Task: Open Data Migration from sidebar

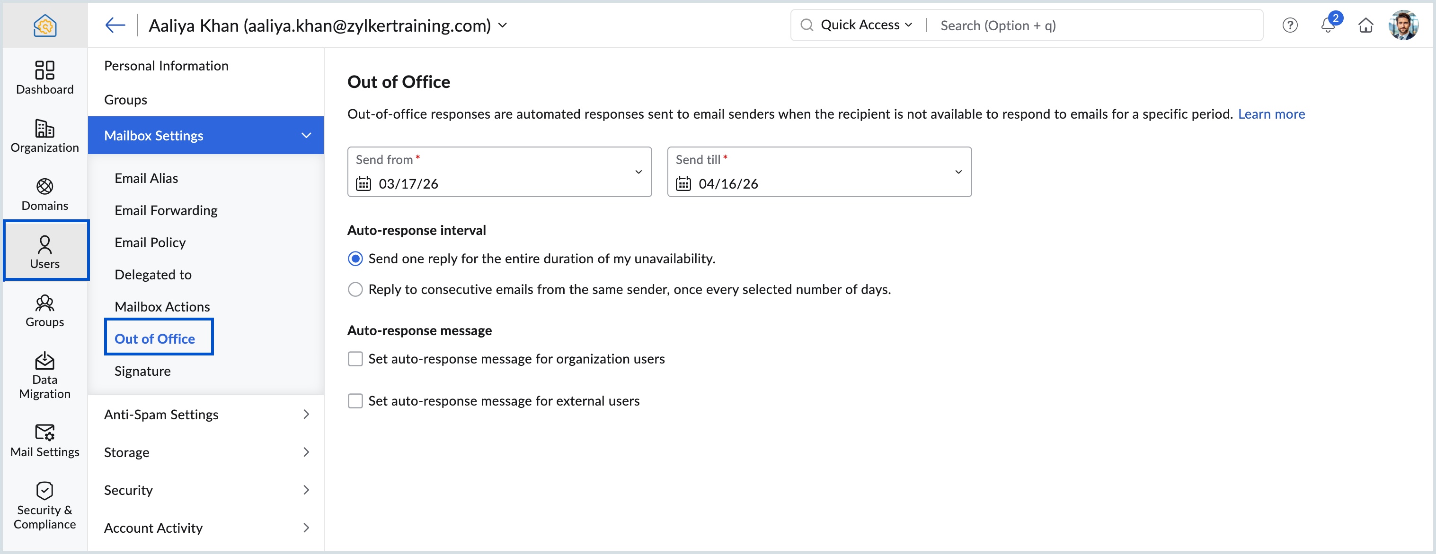Action: (44, 375)
